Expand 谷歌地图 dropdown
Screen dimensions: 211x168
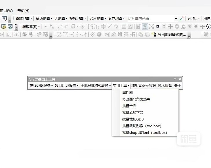pyautogui.click(x=24, y=19)
